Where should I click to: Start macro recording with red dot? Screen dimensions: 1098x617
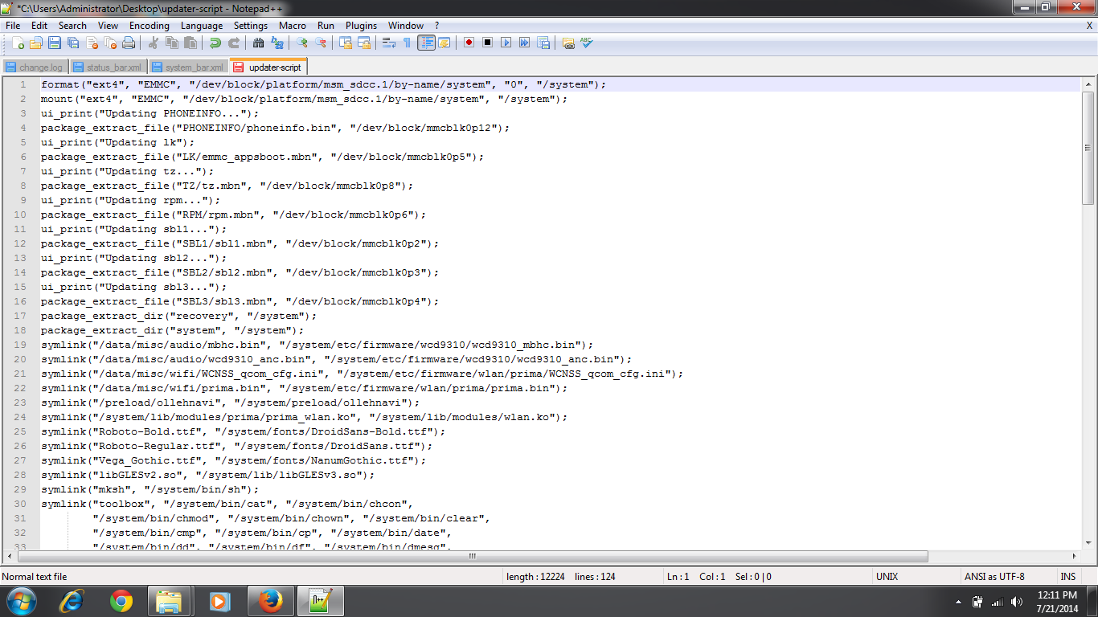[x=469, y=43]
